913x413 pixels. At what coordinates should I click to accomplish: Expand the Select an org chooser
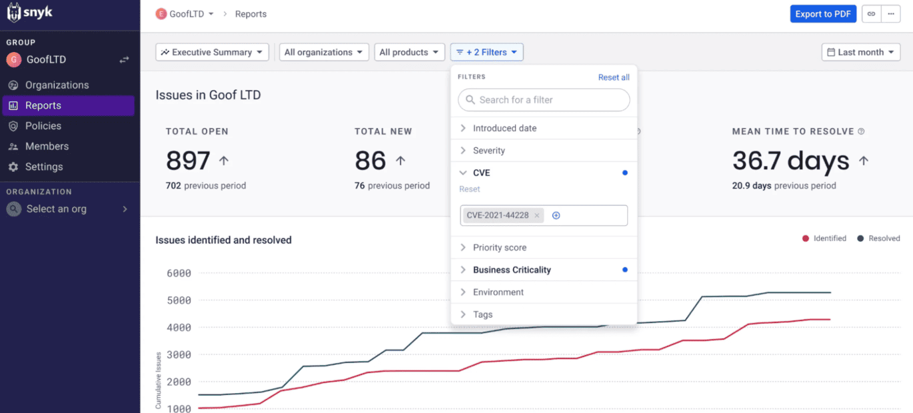click(x=68, y=209)
